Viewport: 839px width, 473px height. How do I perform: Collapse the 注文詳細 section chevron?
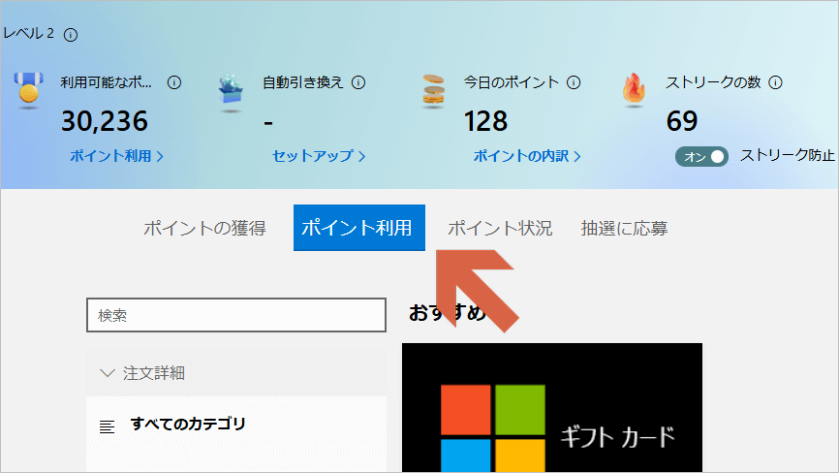click(108, 373)
